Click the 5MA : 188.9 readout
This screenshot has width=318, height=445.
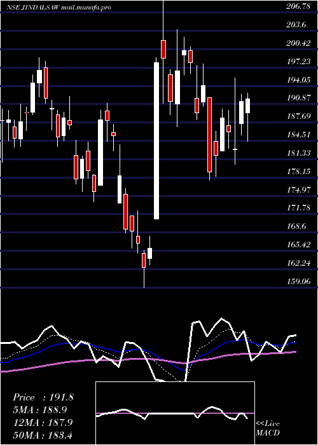41,410
